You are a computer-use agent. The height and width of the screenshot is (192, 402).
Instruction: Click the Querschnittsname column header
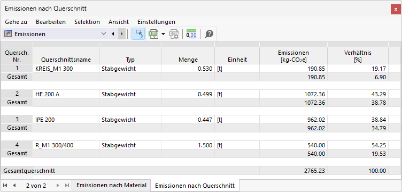pyautogui.click(x=66, y=56)
